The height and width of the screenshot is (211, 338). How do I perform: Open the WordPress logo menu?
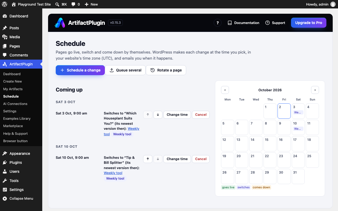coord(4,4)
